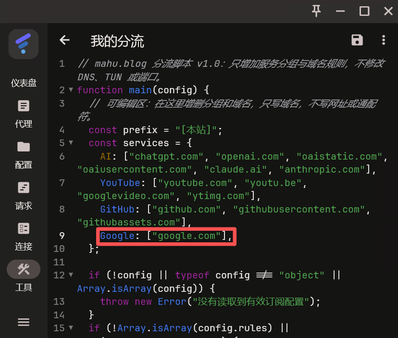The height and width of the screenshot is (338, 398).
Task: Open the 连接 (Connections) page
Action: [24, 237]
